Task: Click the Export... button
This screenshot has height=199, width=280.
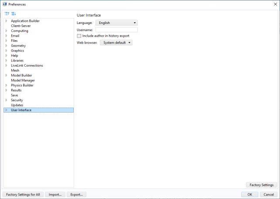Action: [x=76, y=195]
